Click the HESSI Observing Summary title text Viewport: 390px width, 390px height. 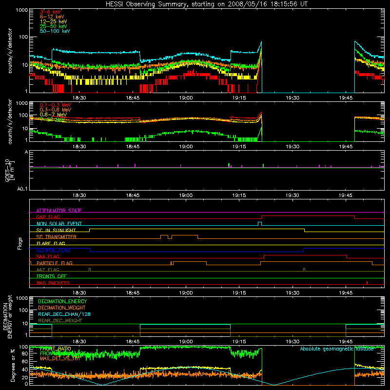(207, 4)
